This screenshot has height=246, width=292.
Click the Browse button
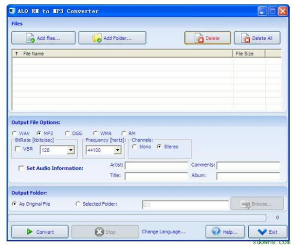pyautogui.click(x=257, y=204)
